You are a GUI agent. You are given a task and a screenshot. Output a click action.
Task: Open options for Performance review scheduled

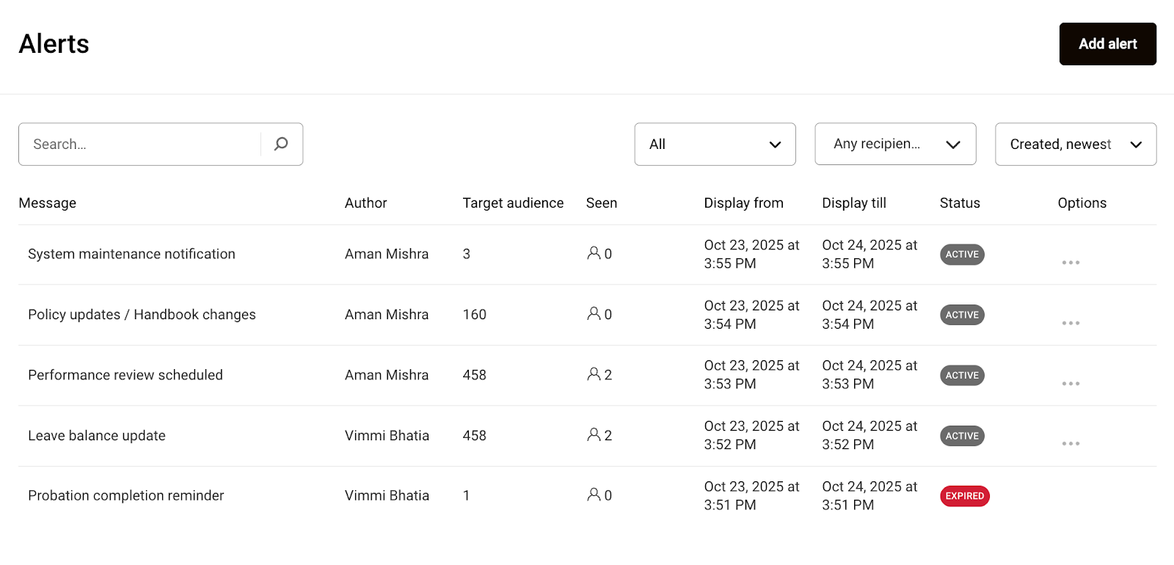[x=1071, y=383]
